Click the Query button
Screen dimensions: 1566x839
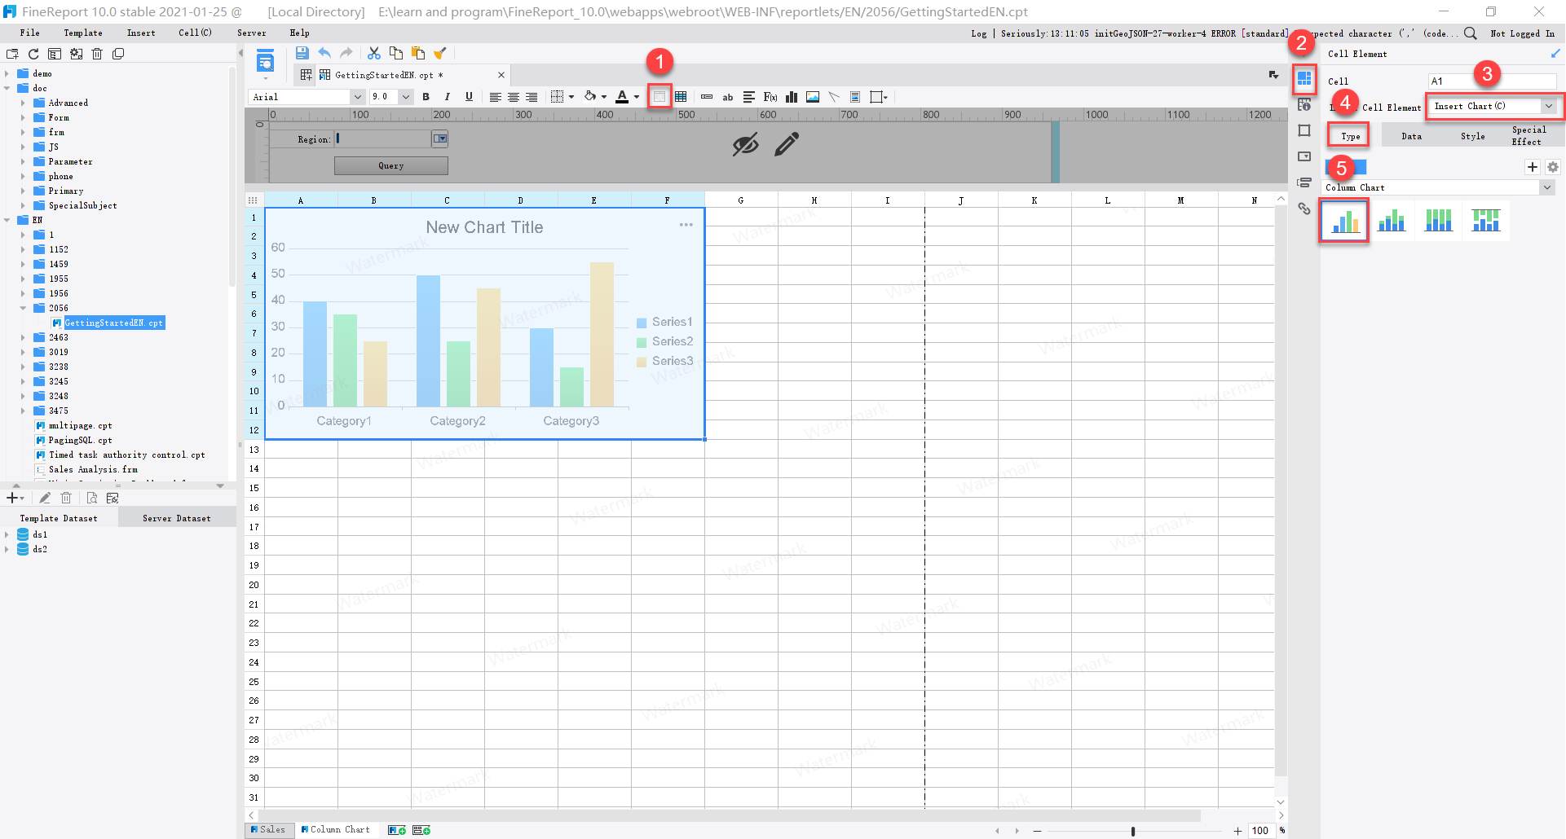391,165
